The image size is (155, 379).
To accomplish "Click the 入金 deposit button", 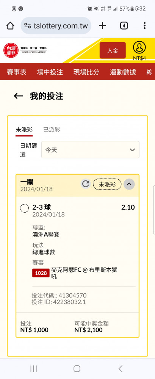I will pyautogui.click(x=113, y=50).
